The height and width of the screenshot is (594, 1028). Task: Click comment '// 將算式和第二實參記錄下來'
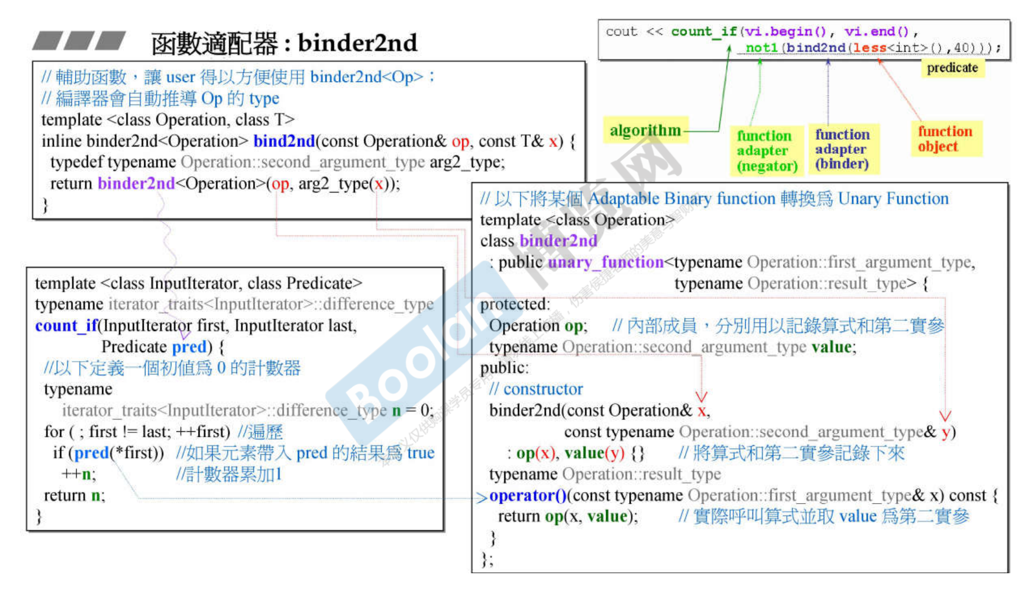tap(792, 453)
